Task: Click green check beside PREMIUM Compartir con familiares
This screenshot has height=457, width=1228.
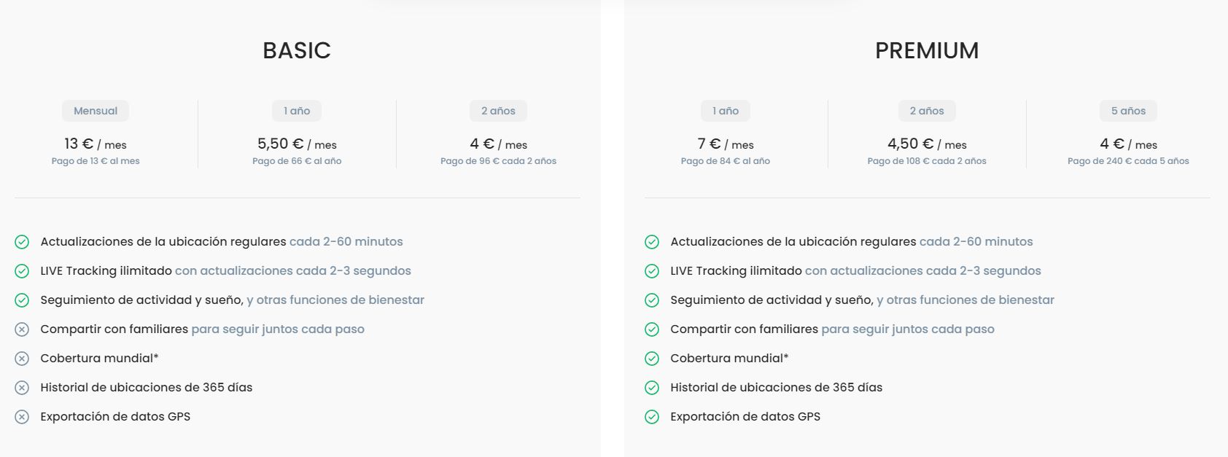Action: [652, 329]
